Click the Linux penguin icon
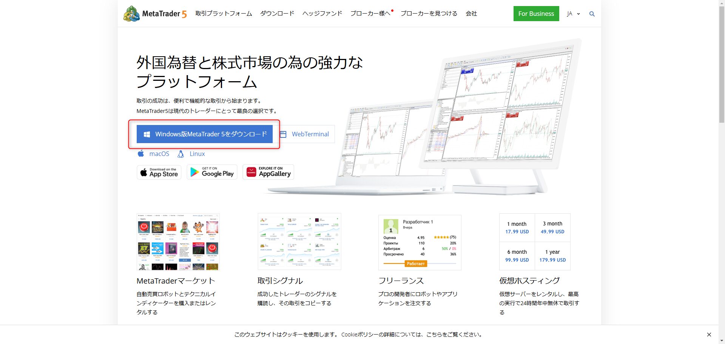 (181, 154)
